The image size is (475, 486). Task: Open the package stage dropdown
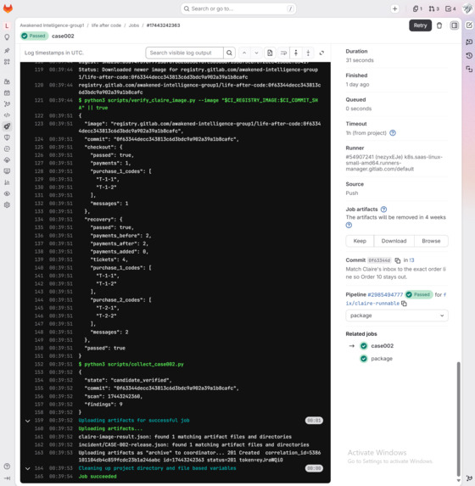pos(397,316)
